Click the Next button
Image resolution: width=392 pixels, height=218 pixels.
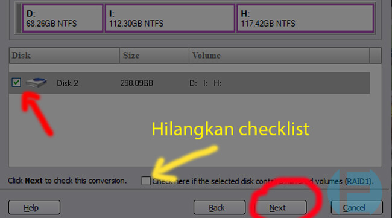tap(280, 207)
